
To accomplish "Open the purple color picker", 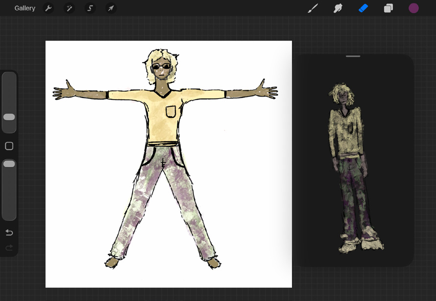I will pyautogui.click(x=413, y=8).
